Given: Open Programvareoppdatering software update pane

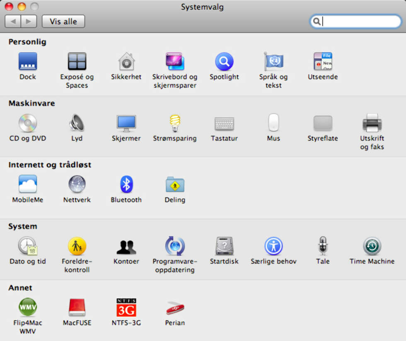Looking at the screenshot, I should click(175, 246).
